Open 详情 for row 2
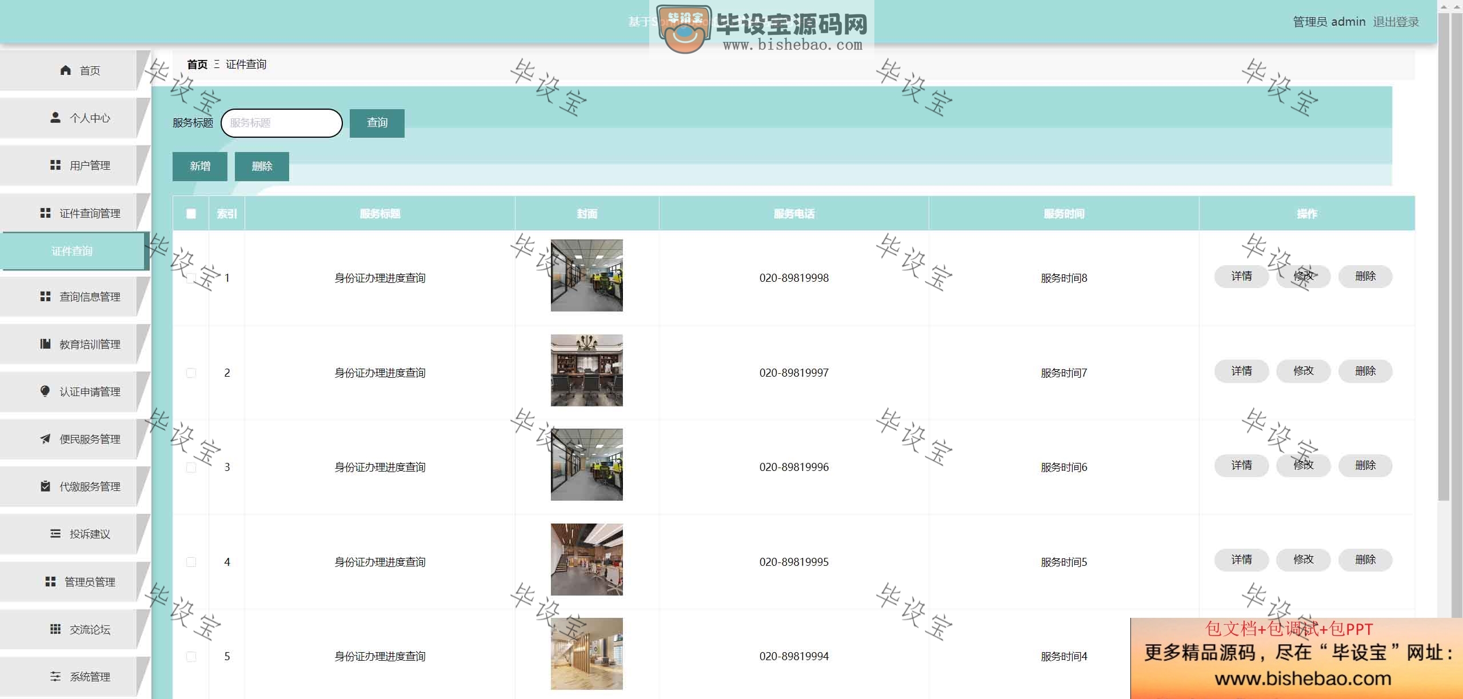The height and width of the screenshot is (699, 1463). [x=1242, y=372]
